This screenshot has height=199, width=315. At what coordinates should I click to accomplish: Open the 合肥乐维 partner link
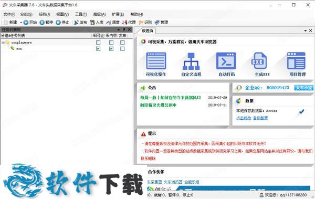pos(192,182)
